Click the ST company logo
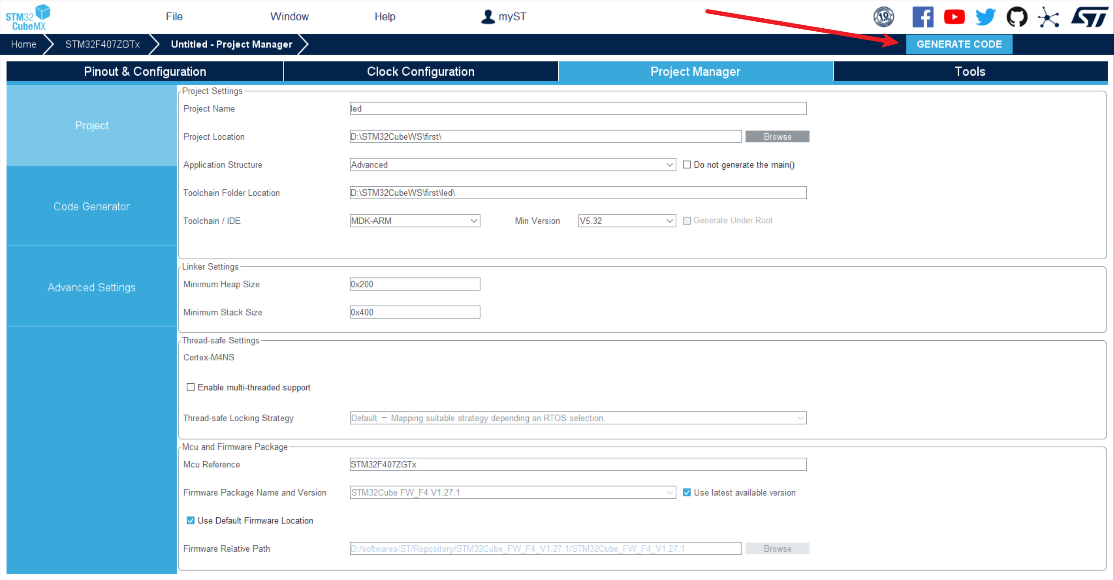 [x=1089, y=17]
